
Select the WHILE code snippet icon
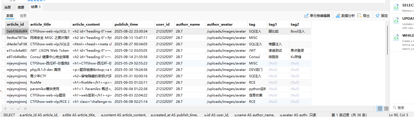tap(396, 38)
